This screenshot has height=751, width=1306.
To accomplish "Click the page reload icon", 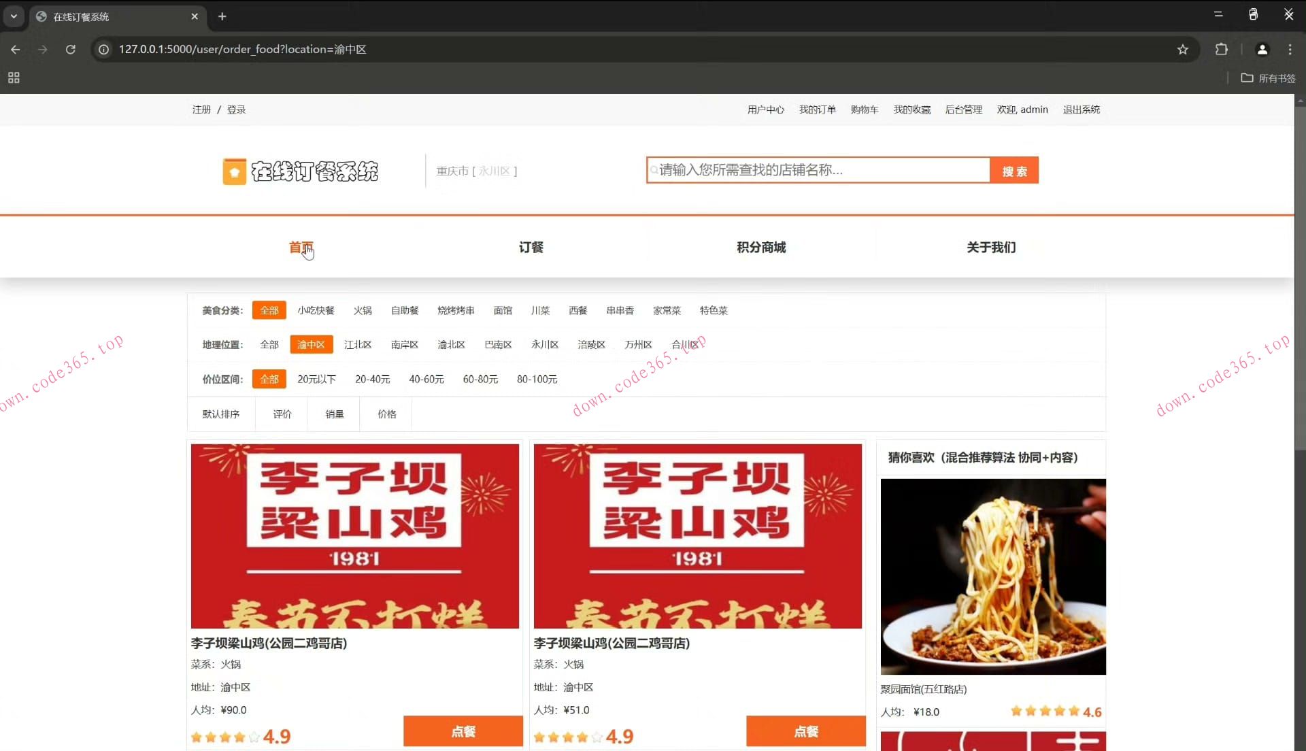I will (x=71, y=49).
